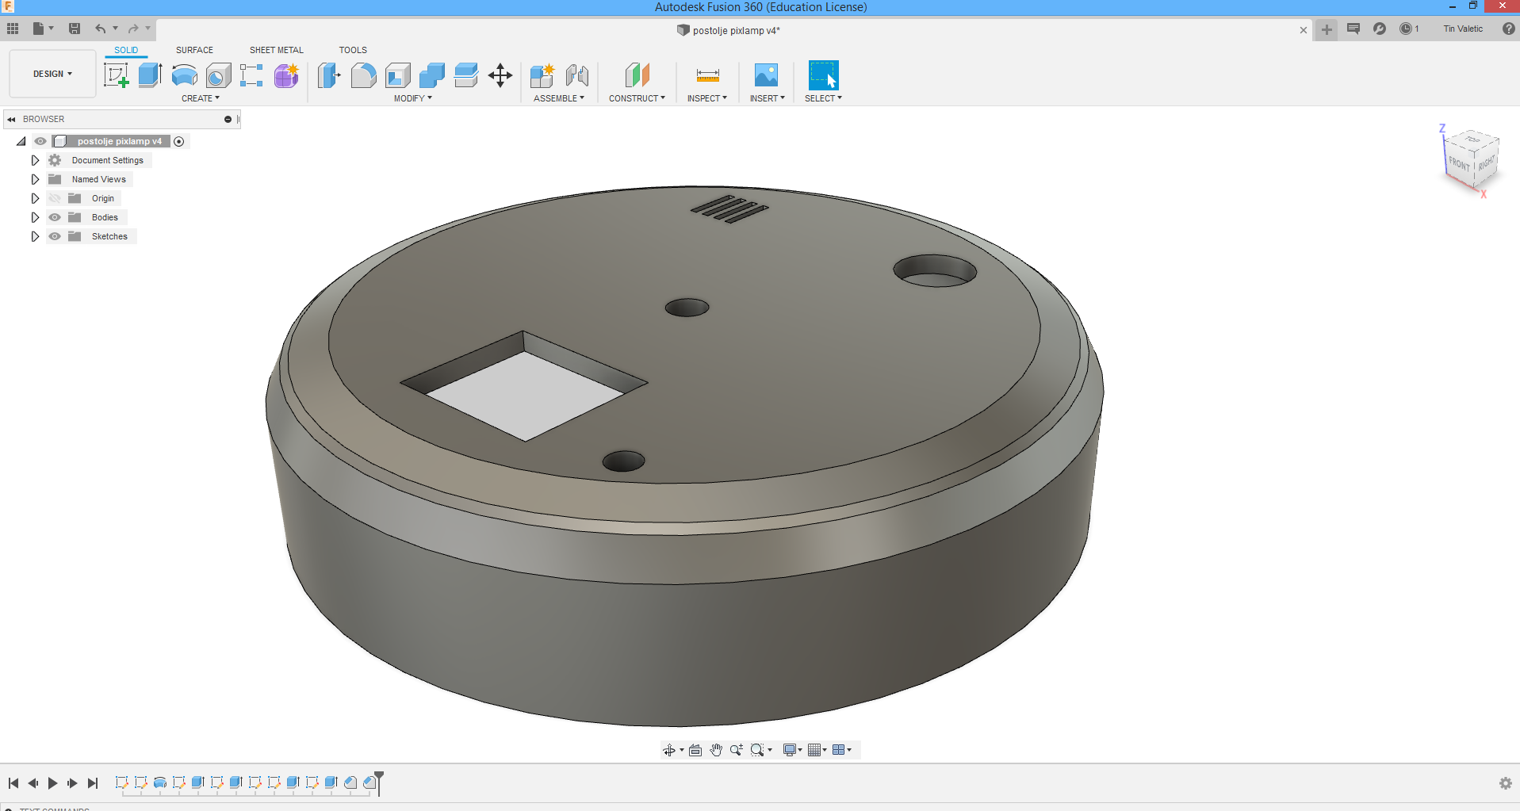Open the Viewports layout dropdown

click(x=842, y=750)
